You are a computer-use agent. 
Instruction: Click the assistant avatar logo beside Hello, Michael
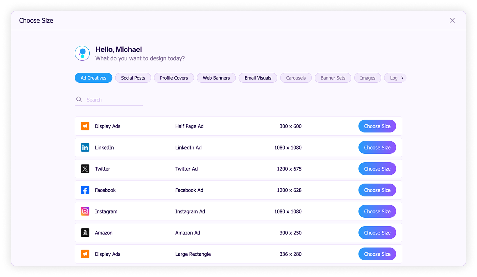(82, 53)
